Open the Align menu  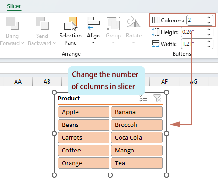click(x=93, y=31)
